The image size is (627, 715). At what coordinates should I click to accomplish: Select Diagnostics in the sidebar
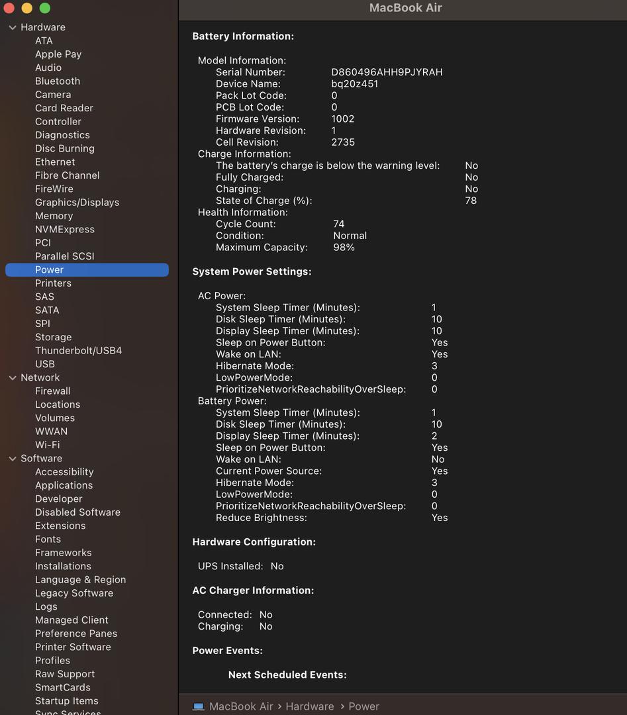click(62, 135)
